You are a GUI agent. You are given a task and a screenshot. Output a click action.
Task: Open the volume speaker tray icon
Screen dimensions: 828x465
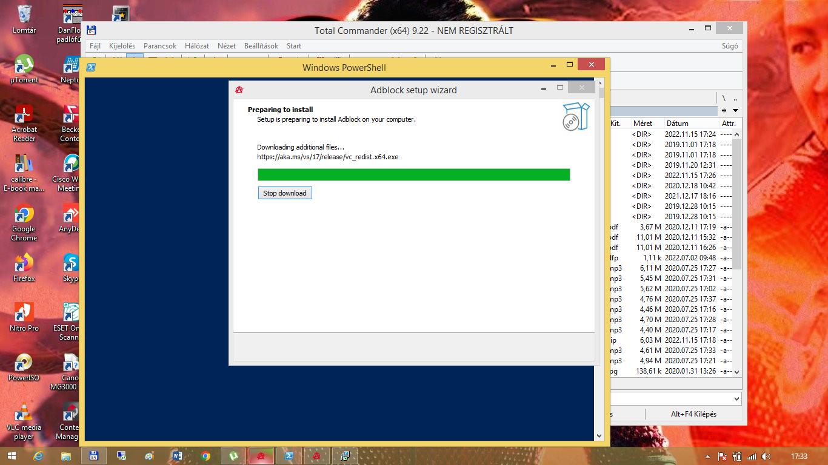(766, 457)
